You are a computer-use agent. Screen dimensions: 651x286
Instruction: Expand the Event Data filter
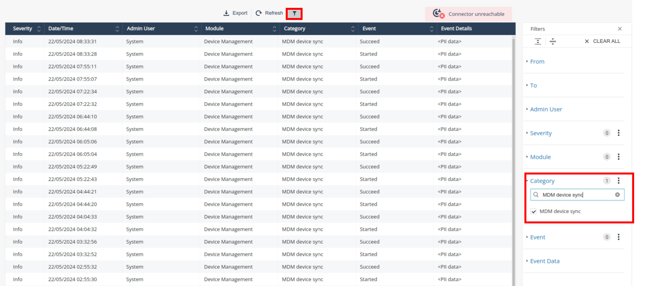click(544, 261)
